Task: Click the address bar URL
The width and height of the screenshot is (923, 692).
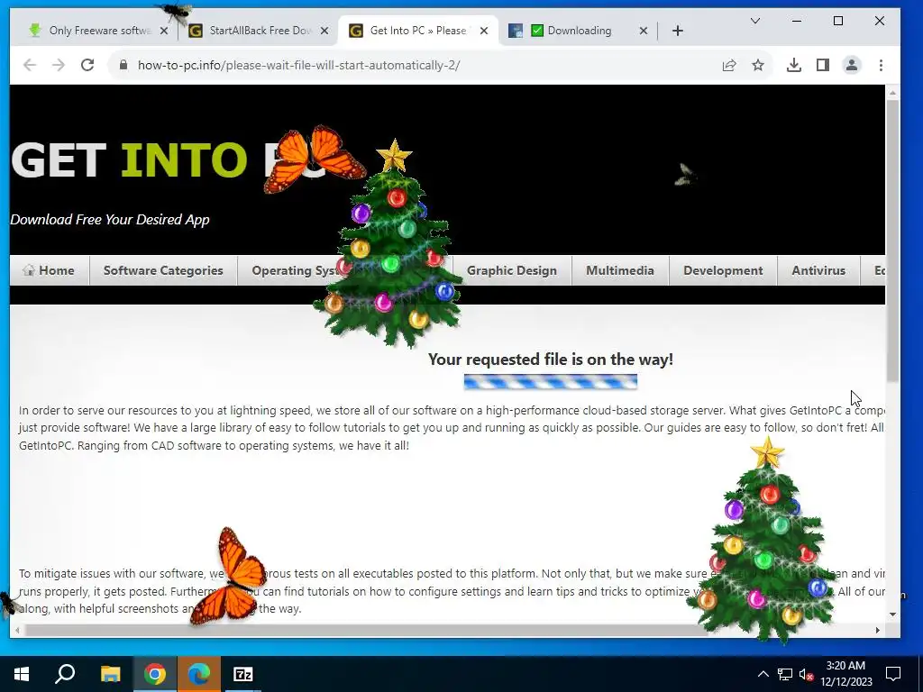Action: coord(298,65)
